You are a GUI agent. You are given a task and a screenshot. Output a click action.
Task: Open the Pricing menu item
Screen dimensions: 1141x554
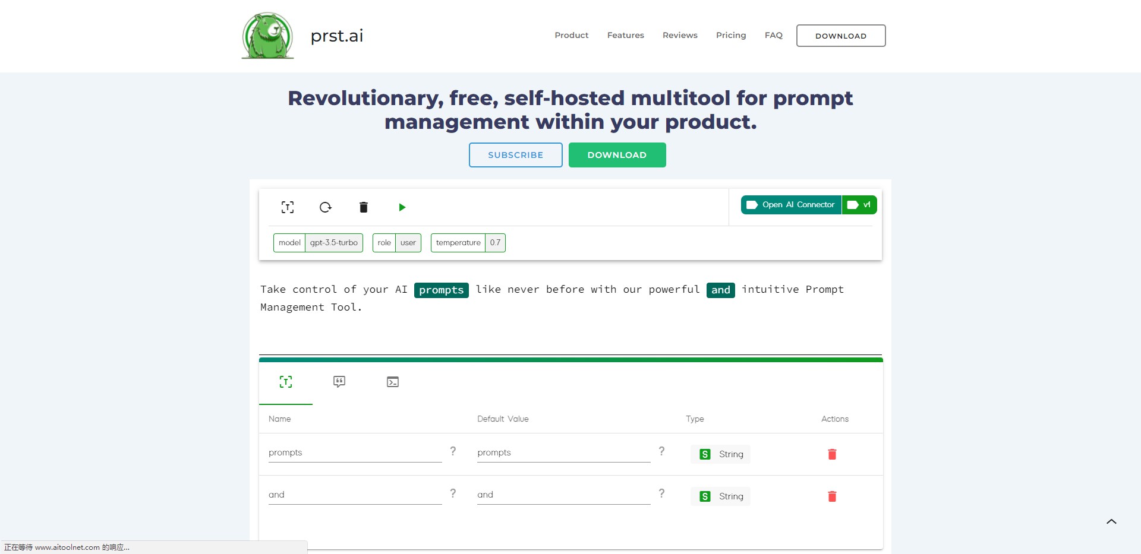tap(730, 35)
